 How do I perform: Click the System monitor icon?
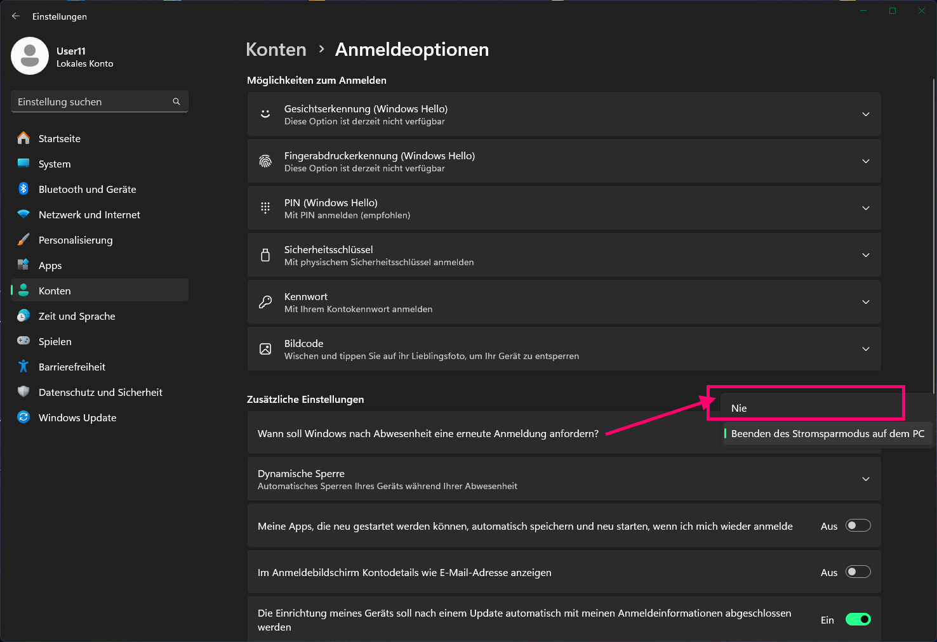(23, 163)
